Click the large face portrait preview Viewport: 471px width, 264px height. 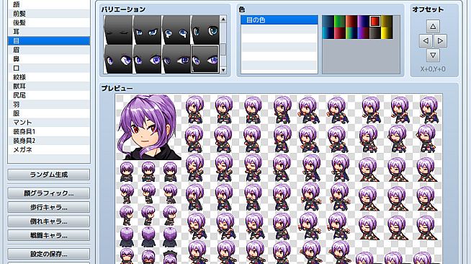click(148, 127)
